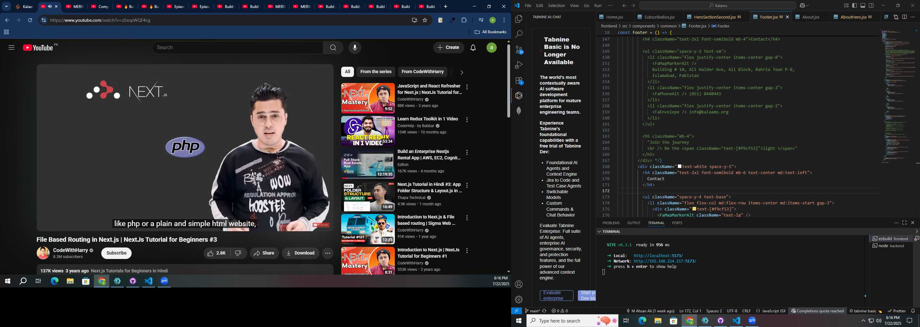Expand the overflow menu bar ellipsis in VS Code

click(610, 5)
